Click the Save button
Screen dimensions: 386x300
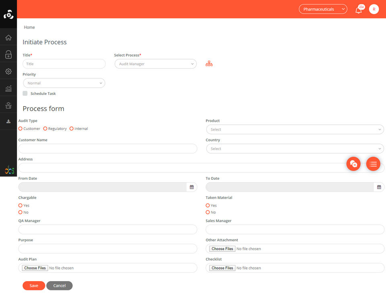coord(34,286)
